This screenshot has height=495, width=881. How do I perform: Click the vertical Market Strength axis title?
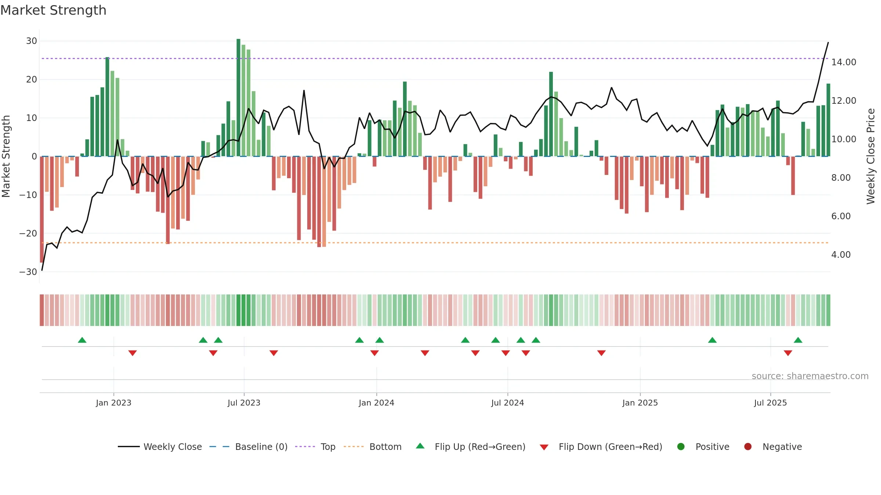[6, 156]
